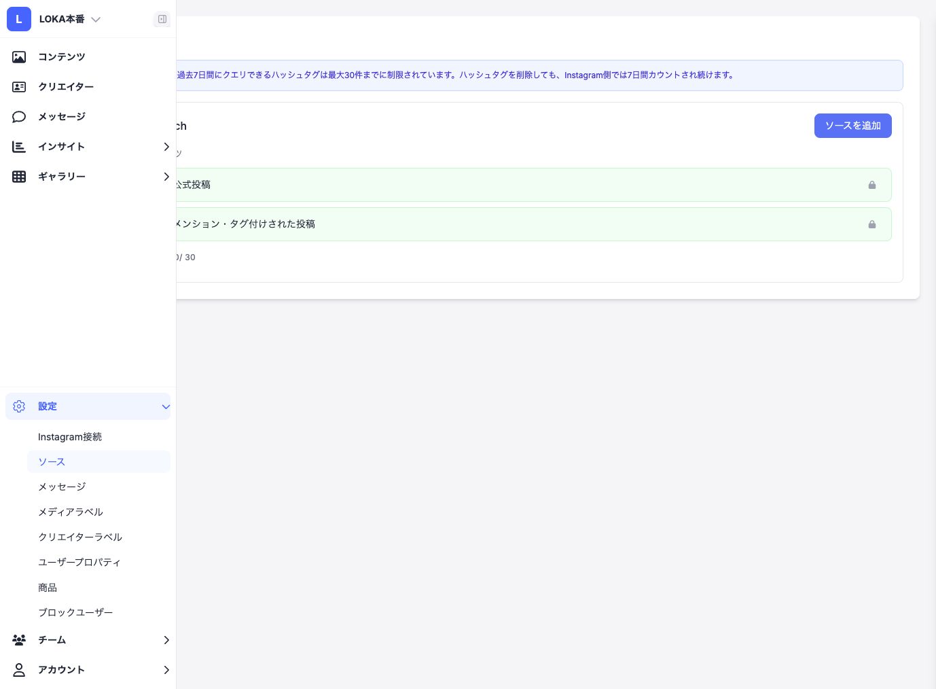Open 商品 settings

pyautogui.click(x=98, y=588)
